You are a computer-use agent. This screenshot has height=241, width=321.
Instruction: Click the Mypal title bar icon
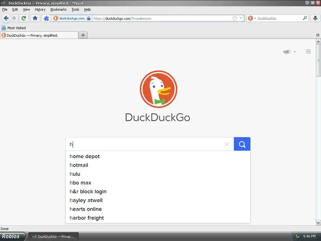point(3,3)
